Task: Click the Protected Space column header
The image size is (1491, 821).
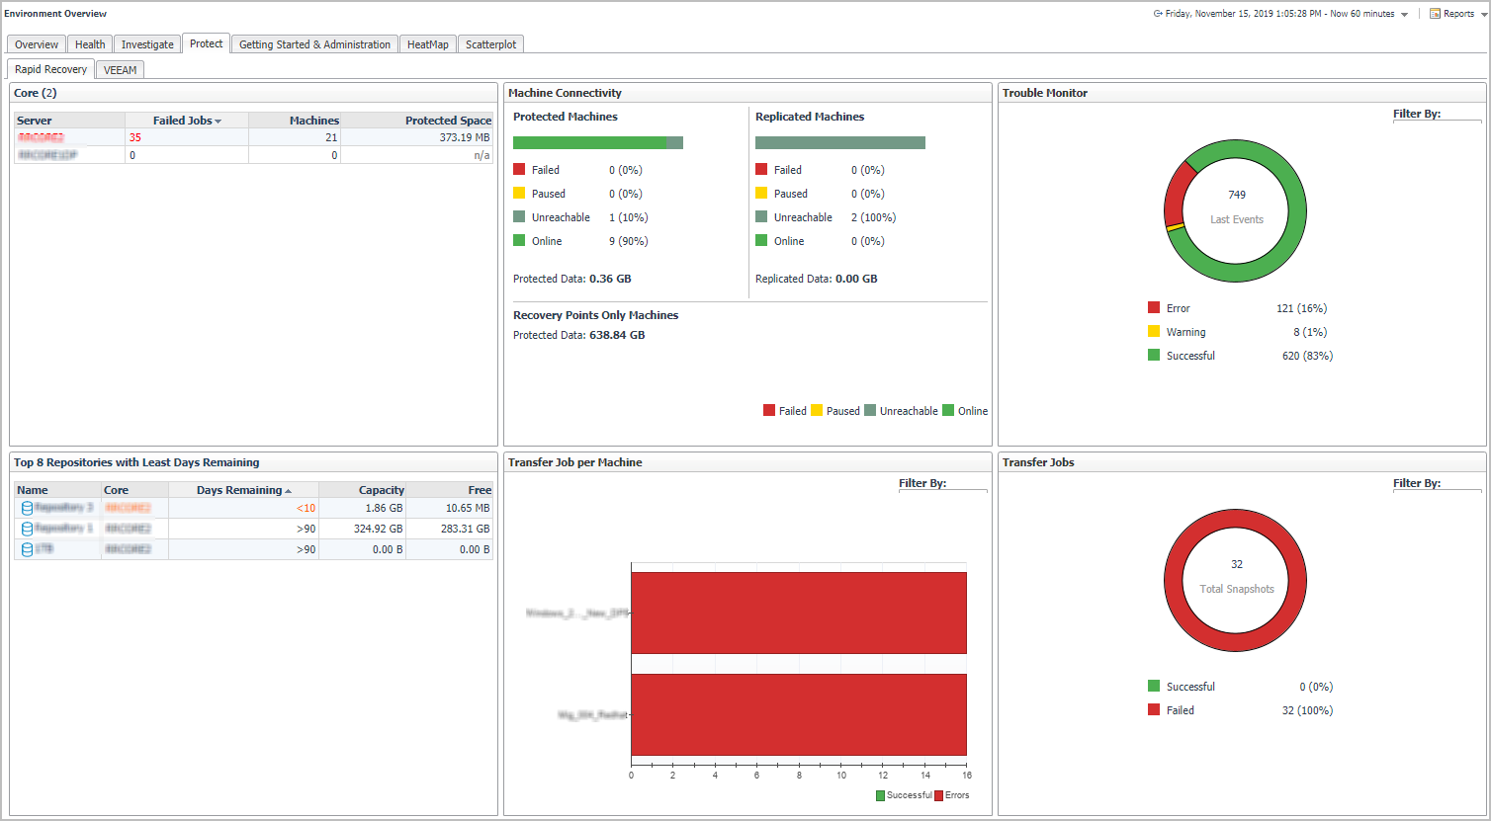Action: pyautogui.click(x=448, y=121)
